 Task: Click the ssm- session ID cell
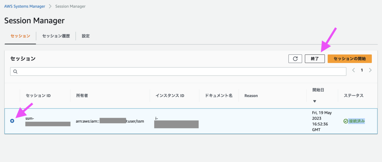pyautogui.click(x=48, y=121)
